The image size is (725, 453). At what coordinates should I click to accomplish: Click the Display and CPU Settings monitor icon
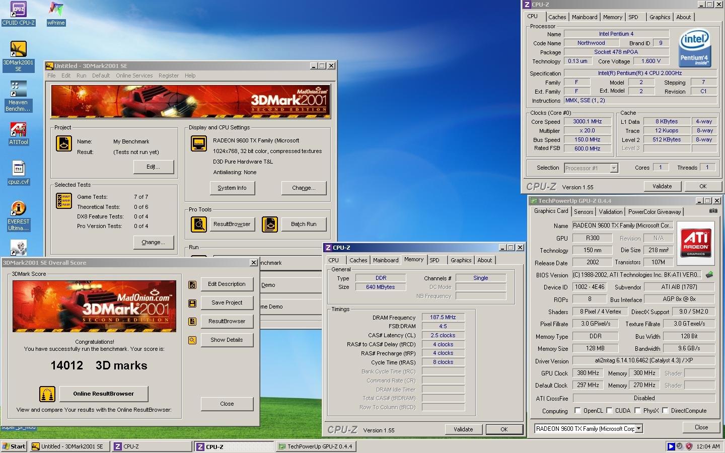199,143
